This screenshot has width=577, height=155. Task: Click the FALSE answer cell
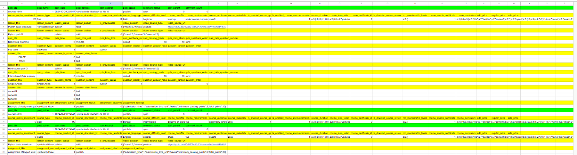22,57
